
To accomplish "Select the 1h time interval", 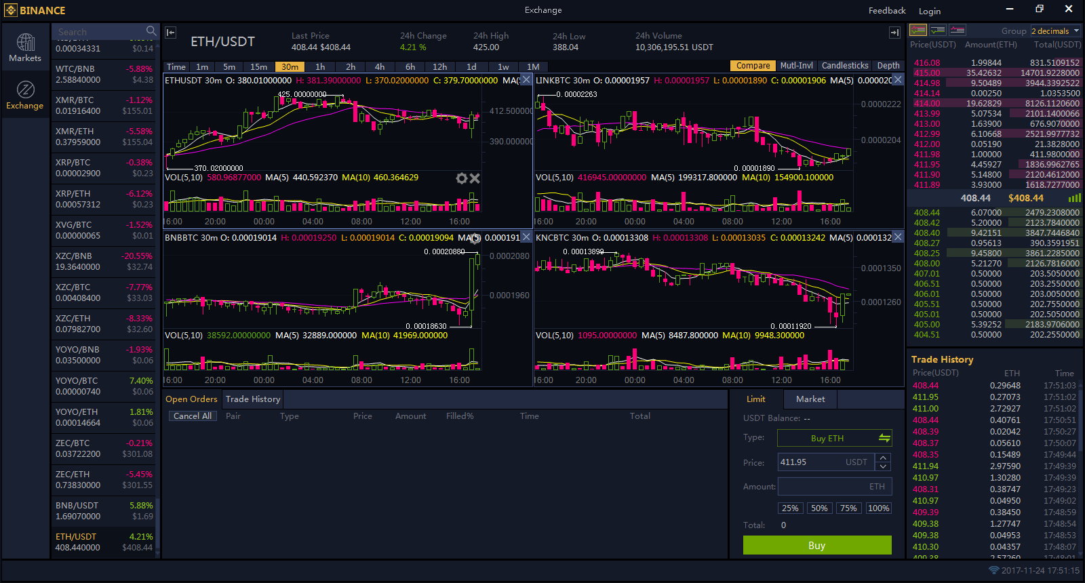I will [x=320, y=66].
